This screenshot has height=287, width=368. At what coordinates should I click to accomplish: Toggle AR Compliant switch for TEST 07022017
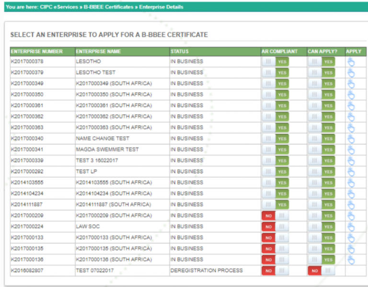[x=275, y=271]
